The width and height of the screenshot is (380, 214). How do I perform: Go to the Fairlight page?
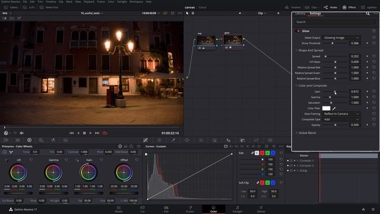237,209
